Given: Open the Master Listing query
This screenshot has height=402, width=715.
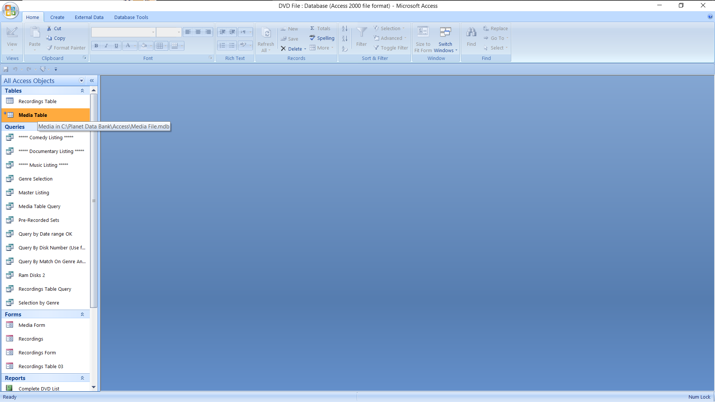Looking at the screenshot, I should tap(34, 192).
